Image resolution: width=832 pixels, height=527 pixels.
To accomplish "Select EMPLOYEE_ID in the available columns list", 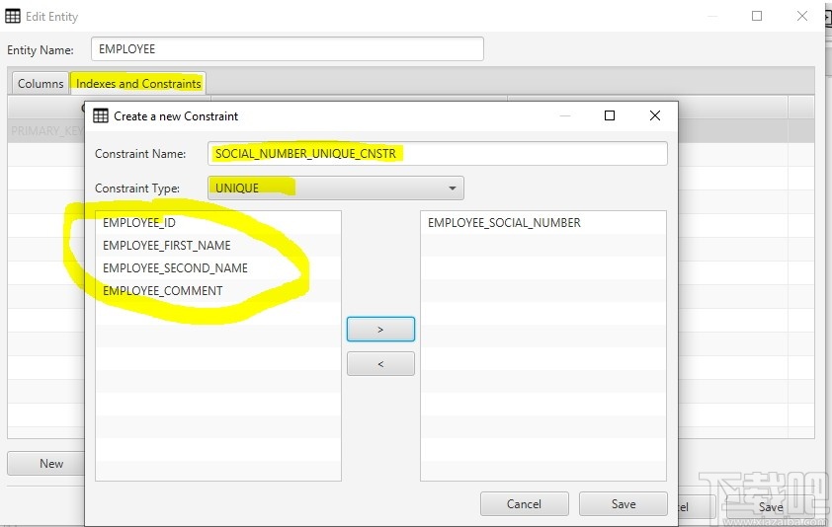I will pos(218,223).
